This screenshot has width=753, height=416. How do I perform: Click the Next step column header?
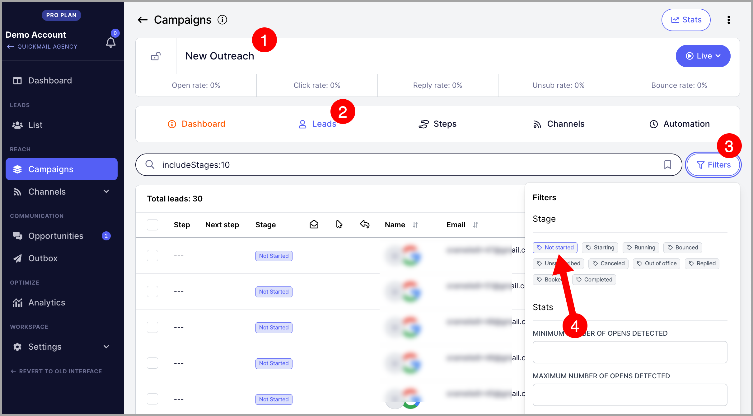222,225
